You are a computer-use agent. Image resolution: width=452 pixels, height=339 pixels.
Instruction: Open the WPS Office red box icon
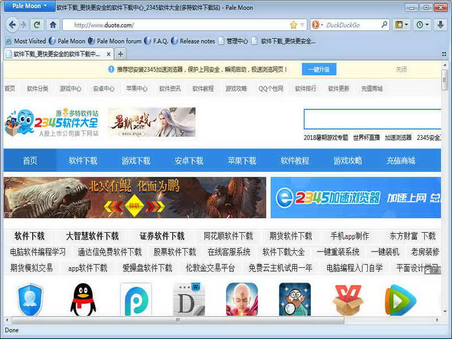point(347,299)
